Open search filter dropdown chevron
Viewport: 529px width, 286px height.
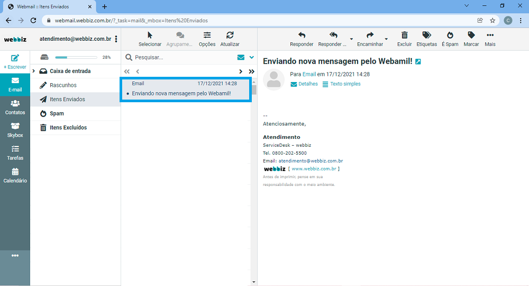252,57
